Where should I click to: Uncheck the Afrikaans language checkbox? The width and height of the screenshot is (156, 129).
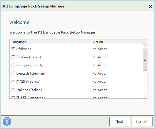click(13, 49)
